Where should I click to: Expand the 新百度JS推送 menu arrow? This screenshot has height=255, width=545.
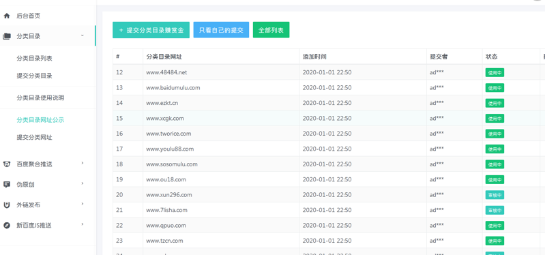click(83, 224)
